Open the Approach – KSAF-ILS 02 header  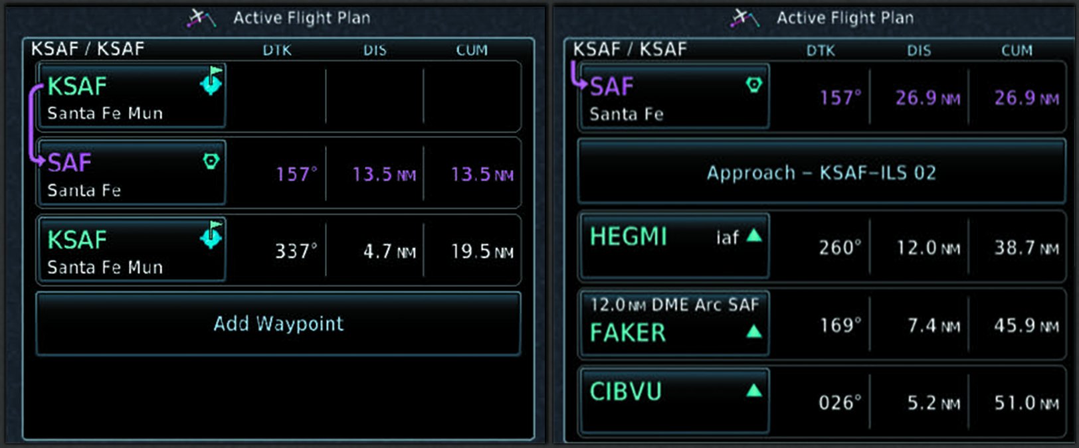click(821, 173)
